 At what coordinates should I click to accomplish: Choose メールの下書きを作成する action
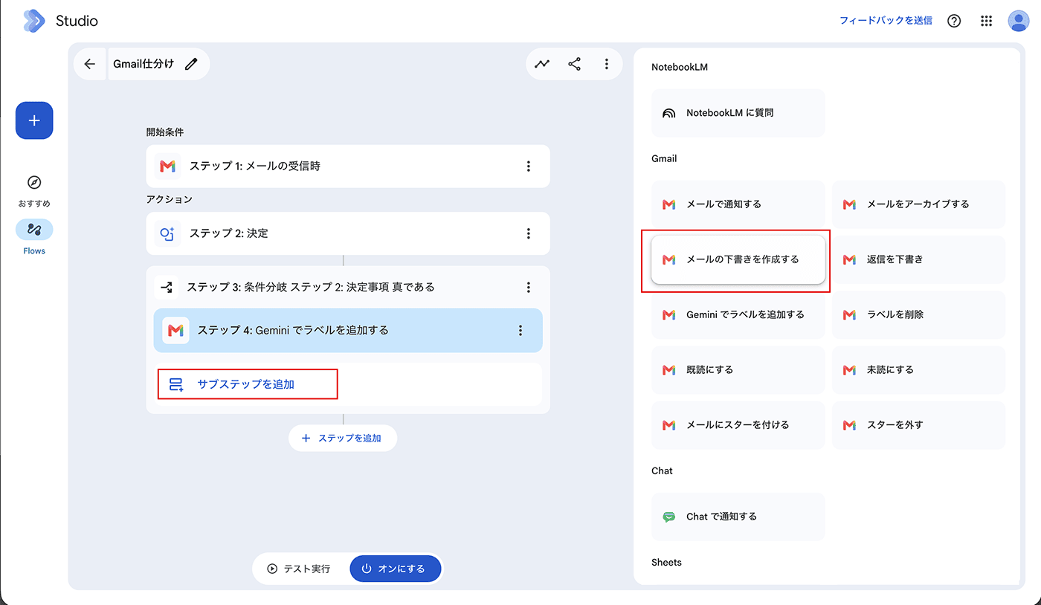[x=738, y=259]
